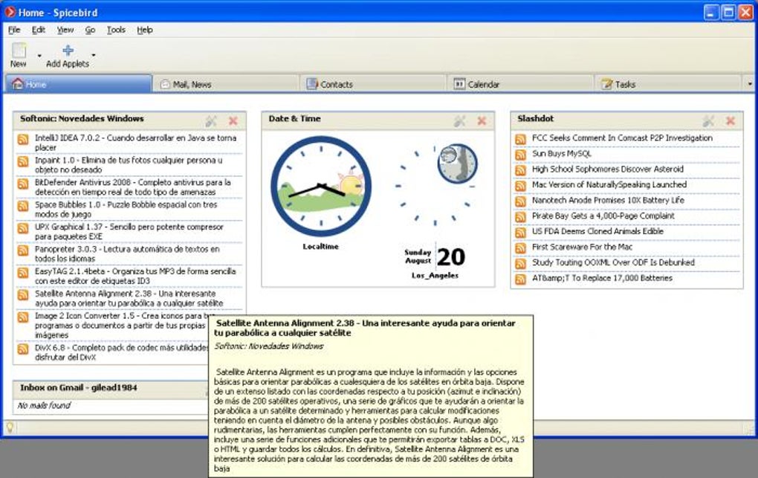The image size is (758, 478).
Task: Remove the Slashdot applet via red X
Action: [x=731, y=121]
